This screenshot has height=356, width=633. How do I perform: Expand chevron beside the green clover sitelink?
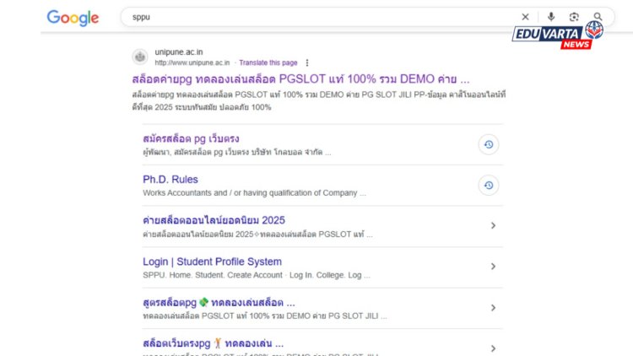point(493,308)
